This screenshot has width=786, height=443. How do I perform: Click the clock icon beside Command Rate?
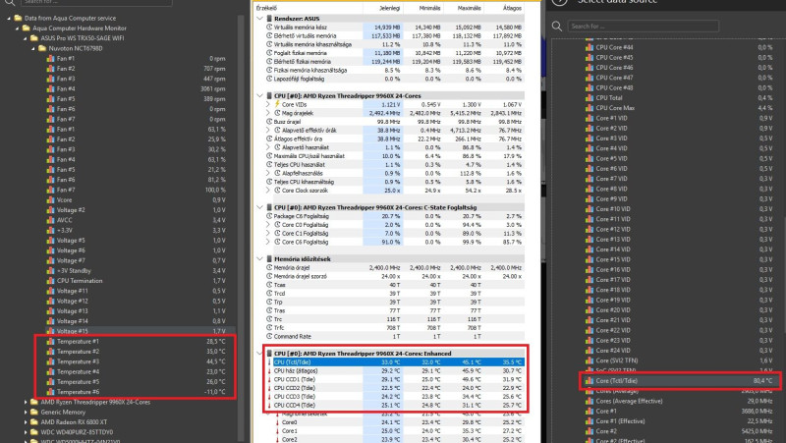tap(269, 336)
